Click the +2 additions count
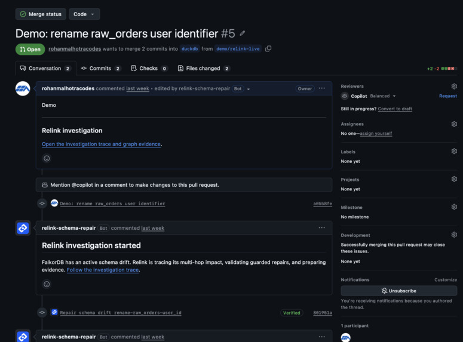 pyautogui.click(x=430, y=69)
